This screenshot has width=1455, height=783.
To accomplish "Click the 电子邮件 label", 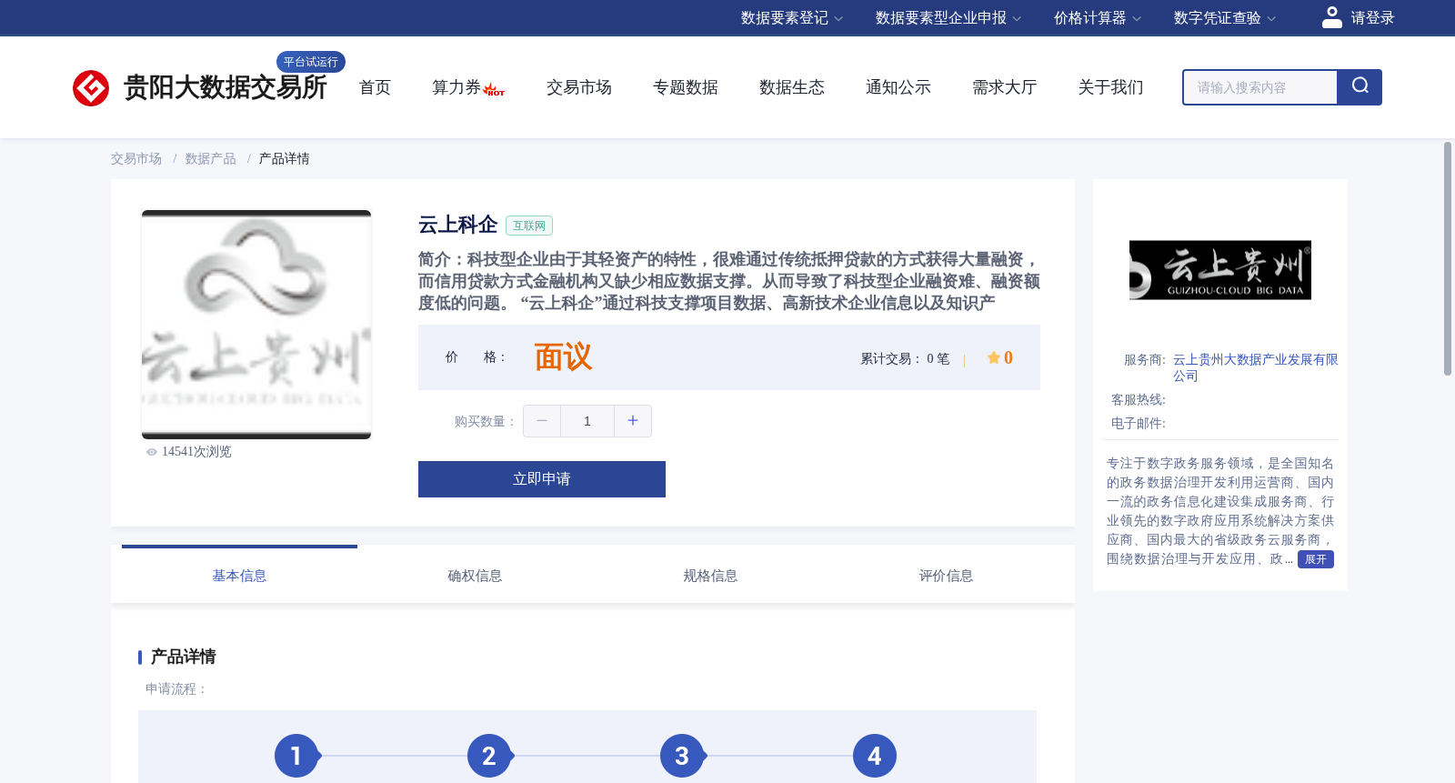I will (1139, 424).
